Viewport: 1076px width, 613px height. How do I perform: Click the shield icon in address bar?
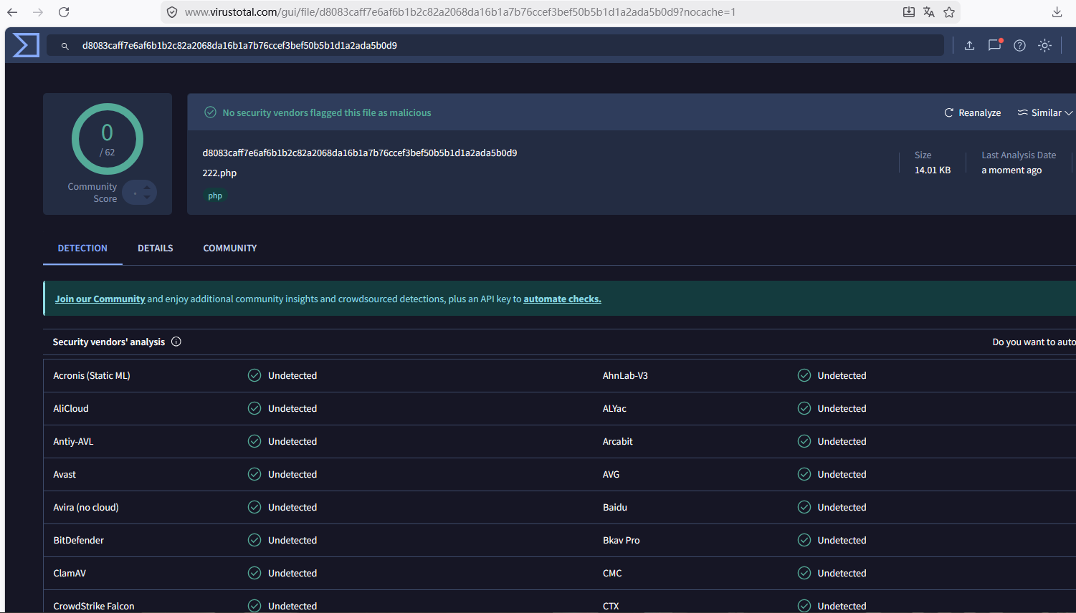[x=172, y=12]
